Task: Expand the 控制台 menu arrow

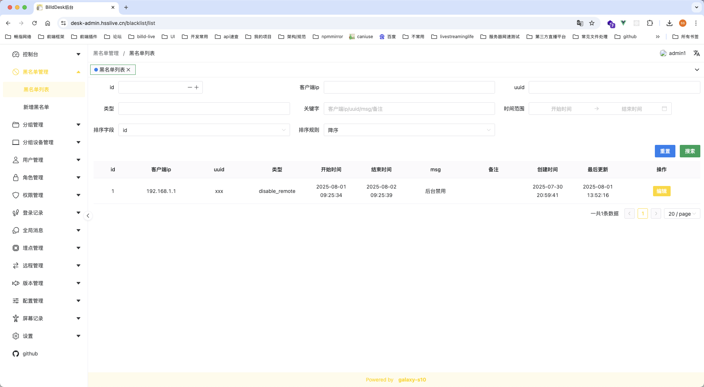Action: click(78, 54)
